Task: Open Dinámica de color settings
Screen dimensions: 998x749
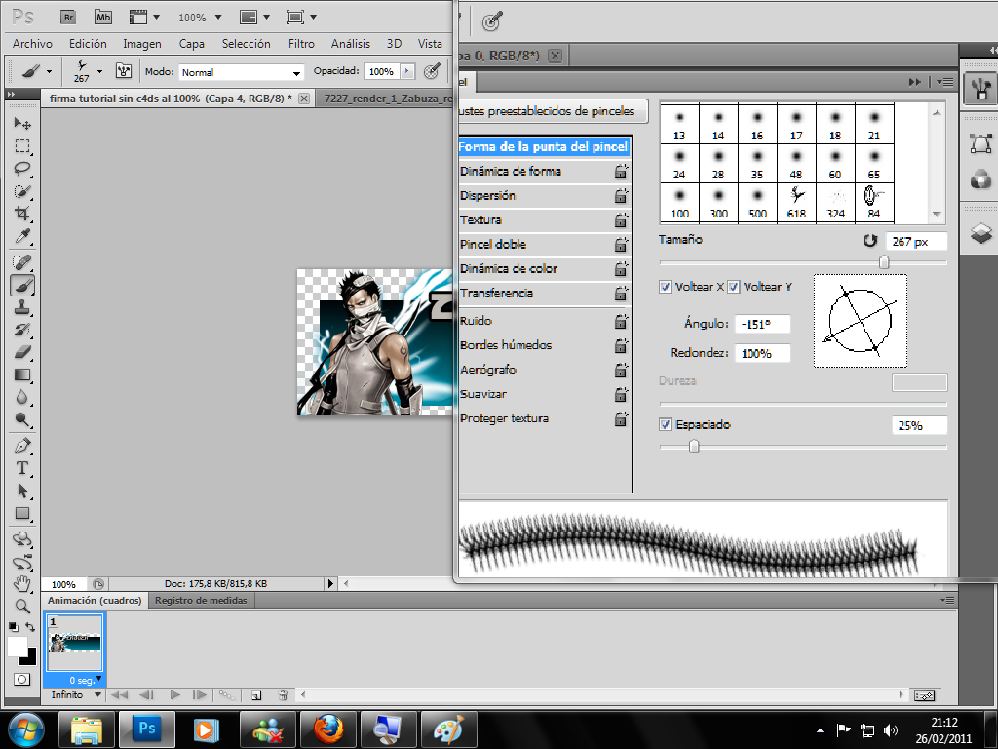Action: [509, 269]
